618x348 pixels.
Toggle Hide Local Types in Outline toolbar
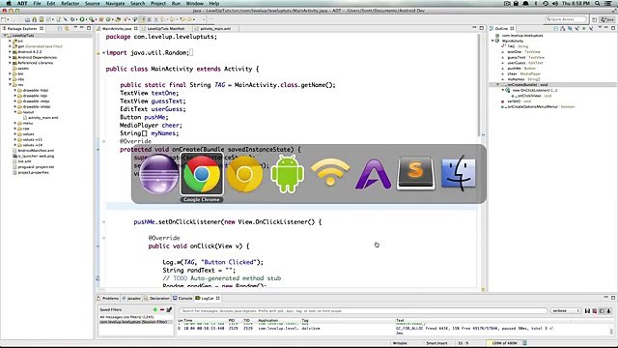pyautogui.click(x=591, y=28)
